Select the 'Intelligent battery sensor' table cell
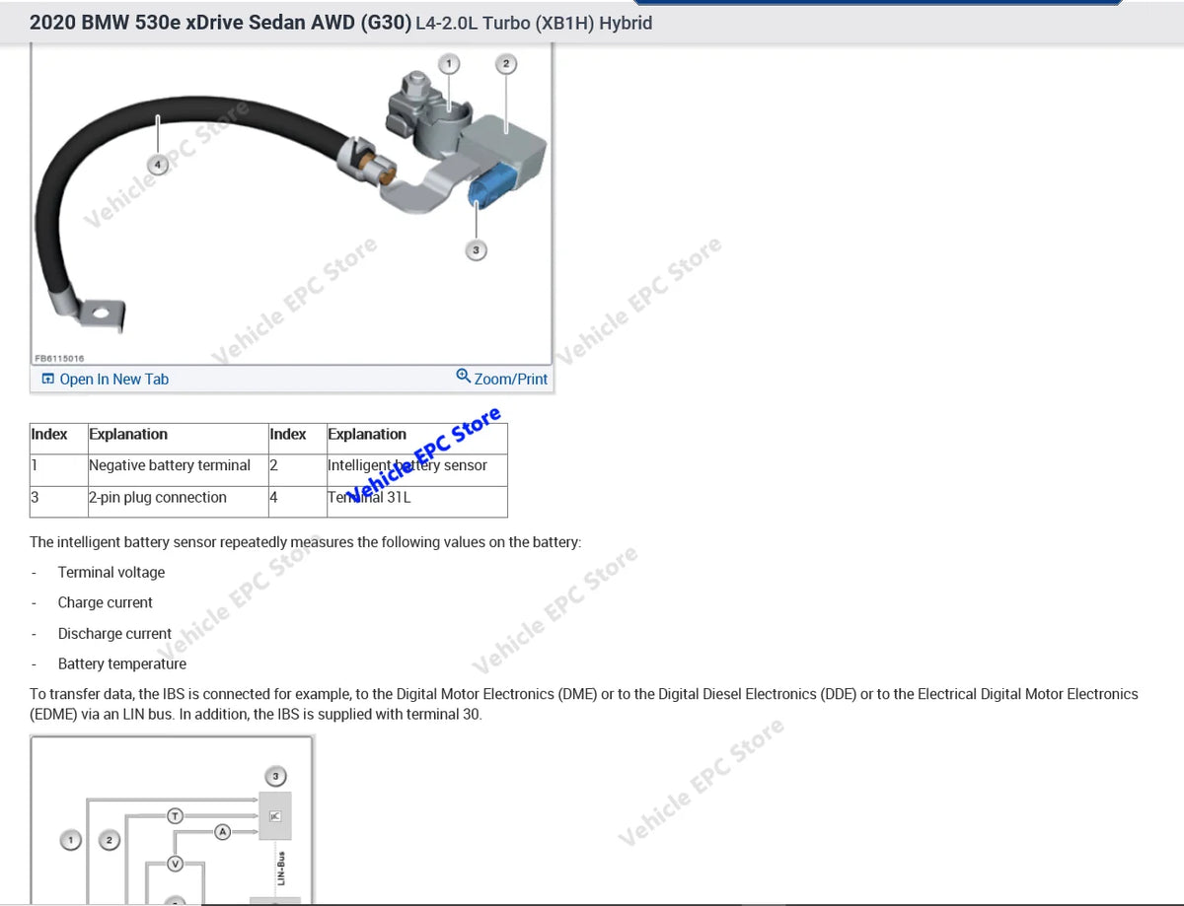Viewport: 1184px width, 906px height. pos(416,470)
